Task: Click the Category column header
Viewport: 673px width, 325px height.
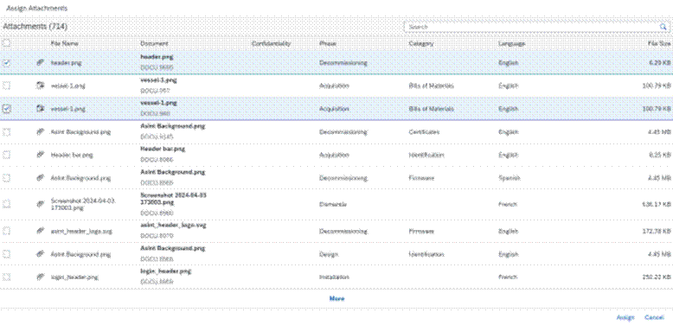Action: [x=421, y=44]
